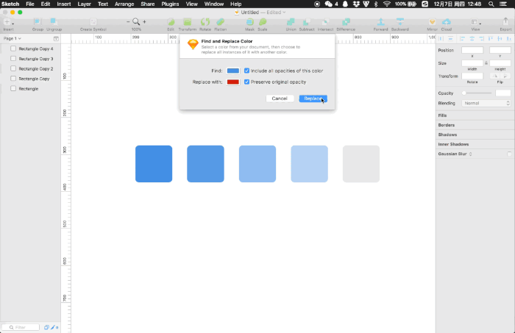Click the Group toolbar icon
The image size is (515, 333).
tap(37, 22)
